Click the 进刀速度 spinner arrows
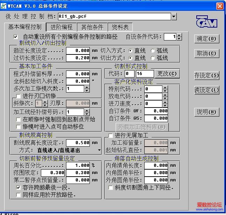This screenshot has width=226, height=215. [x=165, y=104]
